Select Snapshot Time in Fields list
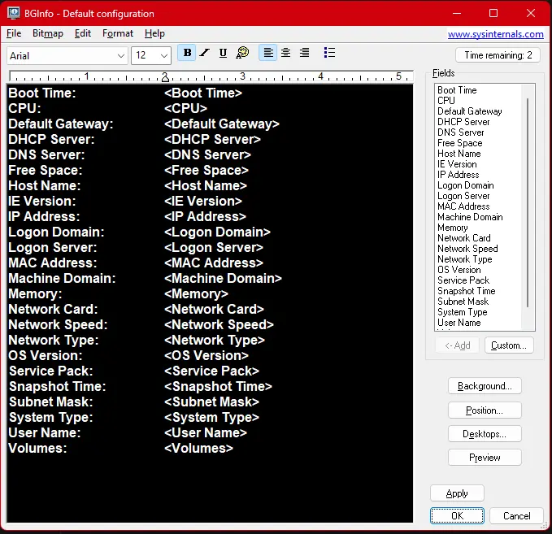The height and width of the screenshot is (534, 552). (466, 291)
